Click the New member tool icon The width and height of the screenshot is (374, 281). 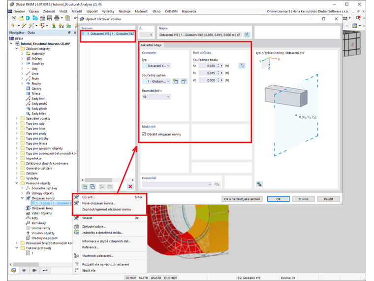click(x=31, y=26)
